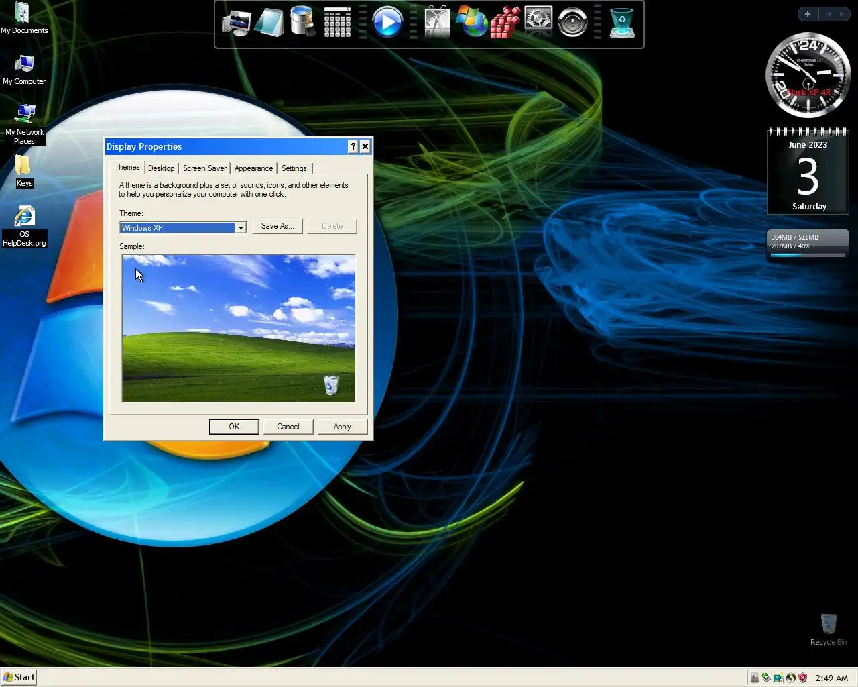The image size is (858, 687).
Task: Launch the red cubes registry editor icon
Action: click(505, 23)
